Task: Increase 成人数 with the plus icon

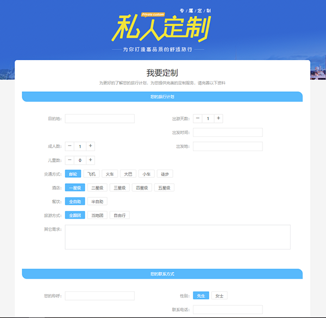Action: coord(90,146)
